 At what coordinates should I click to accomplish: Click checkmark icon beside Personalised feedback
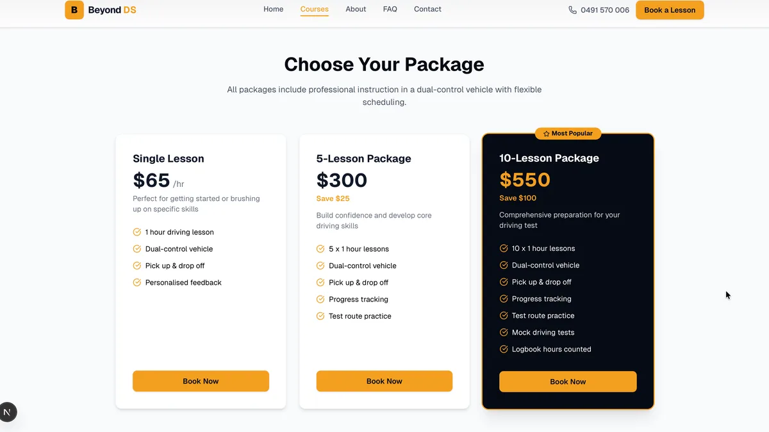point(137,282)
